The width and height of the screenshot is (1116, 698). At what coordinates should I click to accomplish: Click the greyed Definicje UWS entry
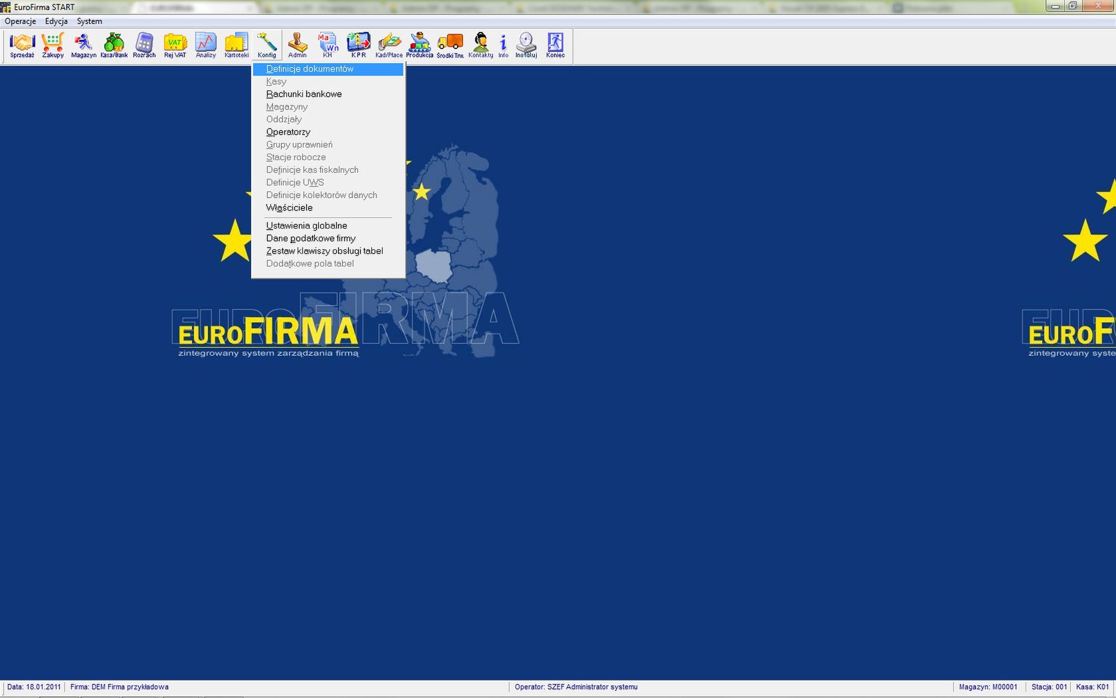(x=328, y=183)
